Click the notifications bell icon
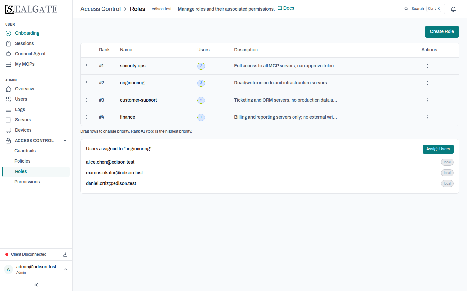 tap(453, 9)
